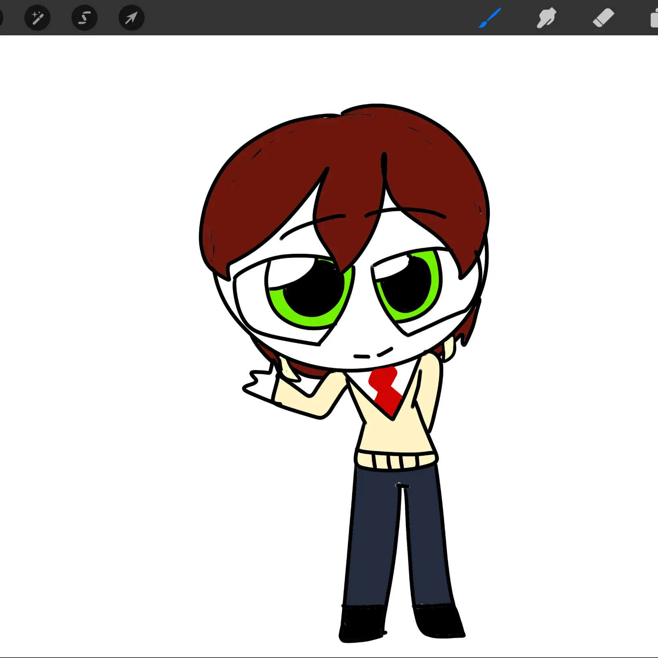The width and height of the screenshot is (658, 658).
Task: Click the black shoe on the left
Action: click(362, 625)
